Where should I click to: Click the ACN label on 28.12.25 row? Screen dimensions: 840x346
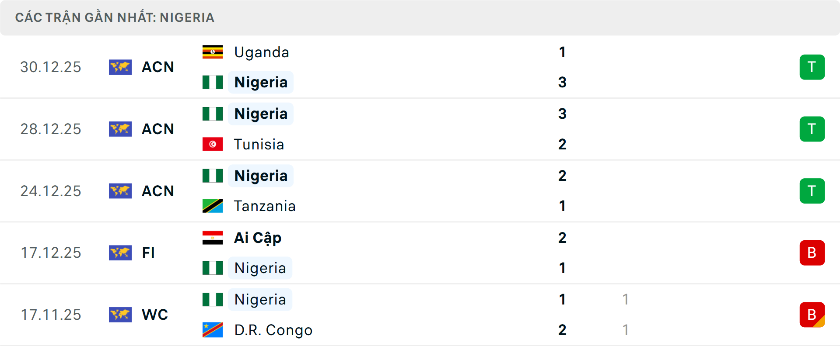pyautogui.click(x=158, y=129)
